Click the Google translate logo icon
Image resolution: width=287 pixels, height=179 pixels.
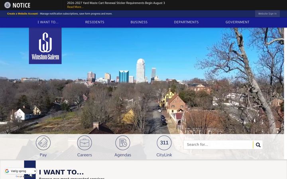point(7,171)
